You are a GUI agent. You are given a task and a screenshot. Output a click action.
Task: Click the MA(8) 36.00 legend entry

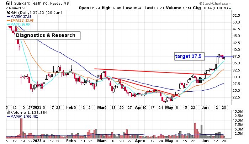(18, 24)
